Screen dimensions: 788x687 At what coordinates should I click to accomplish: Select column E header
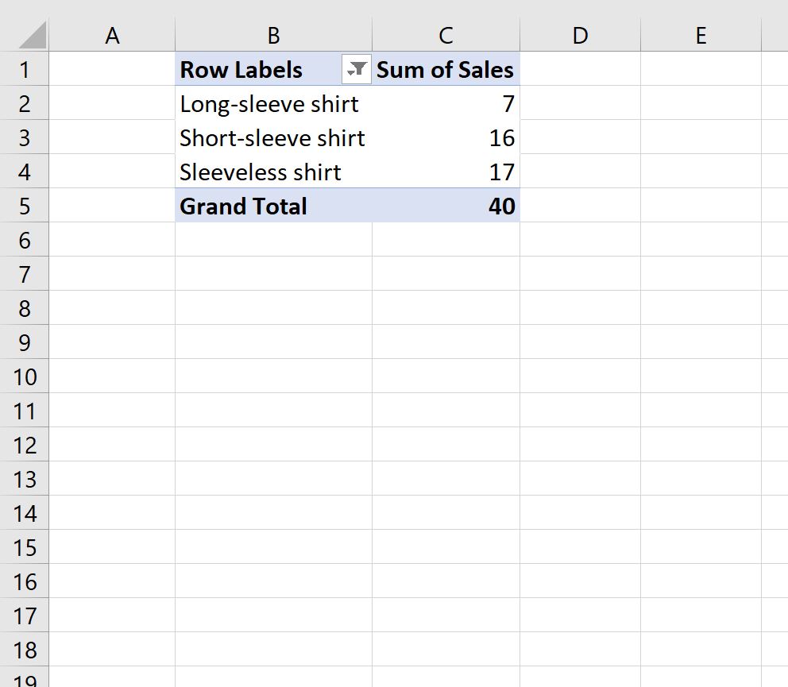pos(701,35)
